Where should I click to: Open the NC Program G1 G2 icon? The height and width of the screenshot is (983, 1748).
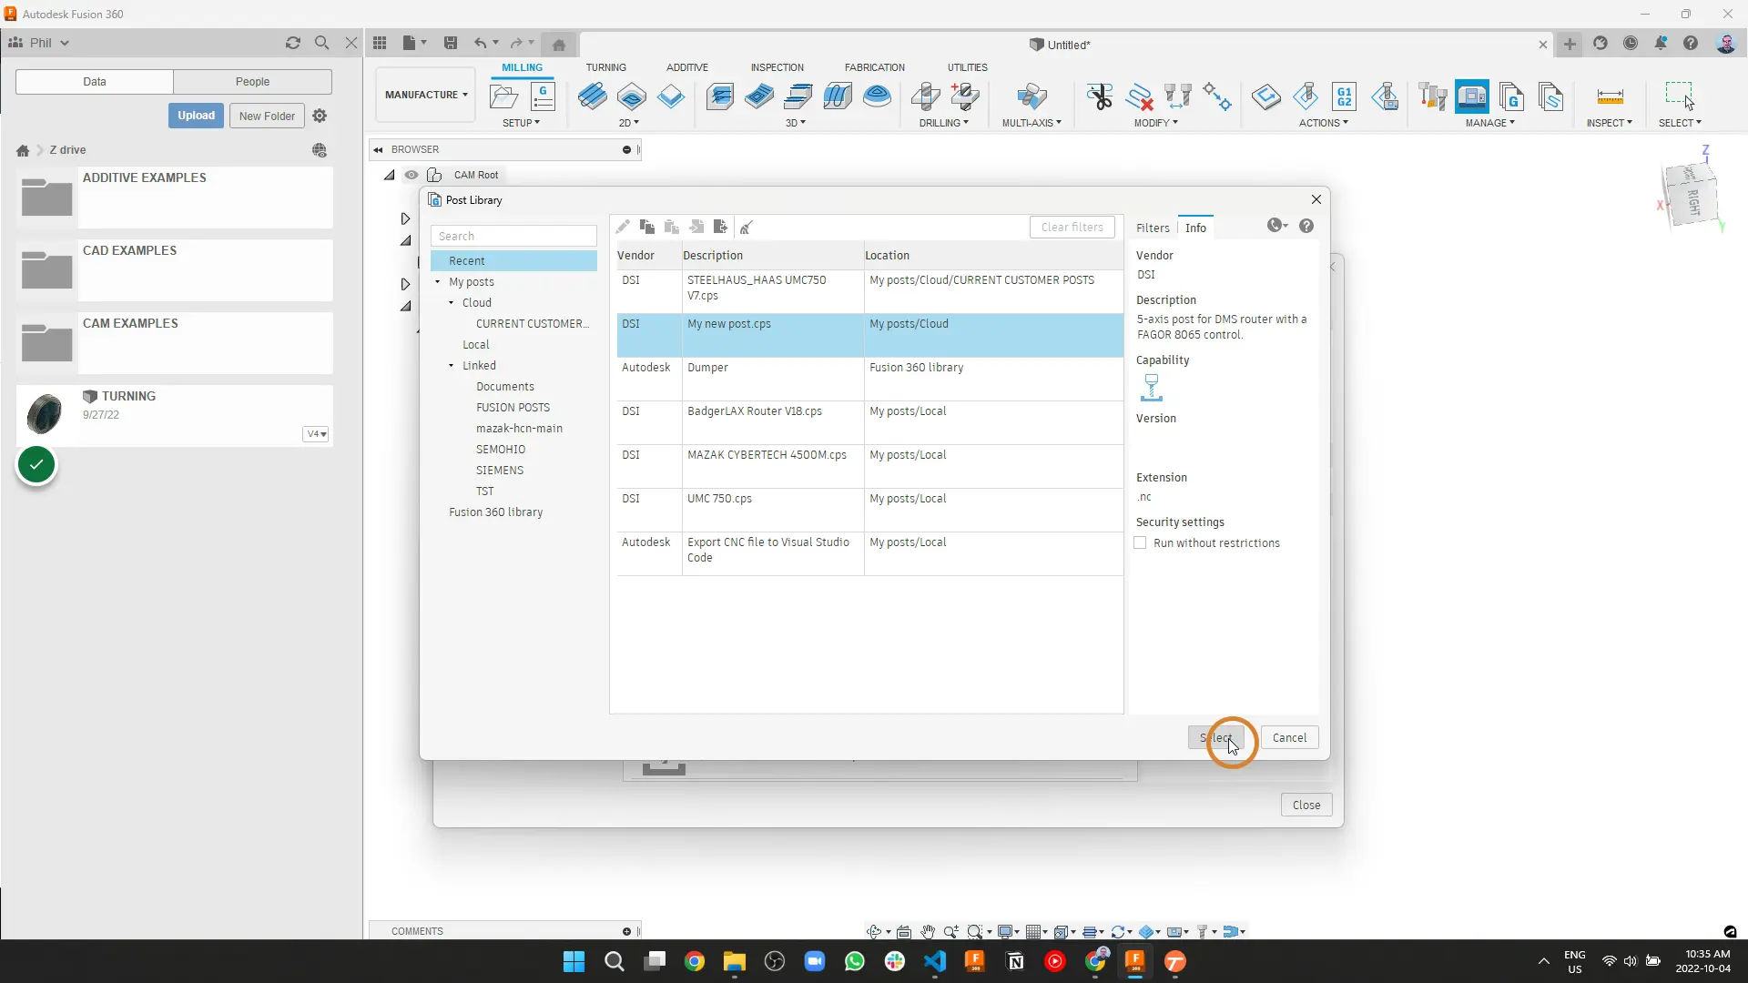(x=1344, y=96)
